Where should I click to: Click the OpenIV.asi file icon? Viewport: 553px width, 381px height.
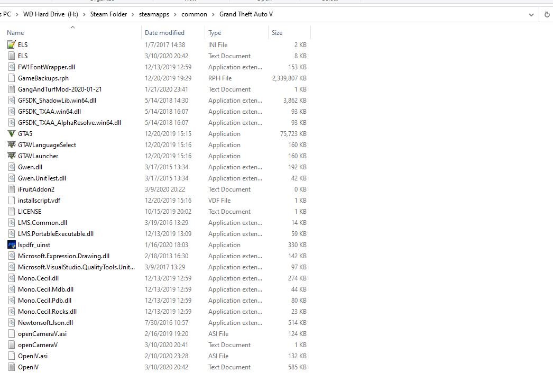[12, 356]
